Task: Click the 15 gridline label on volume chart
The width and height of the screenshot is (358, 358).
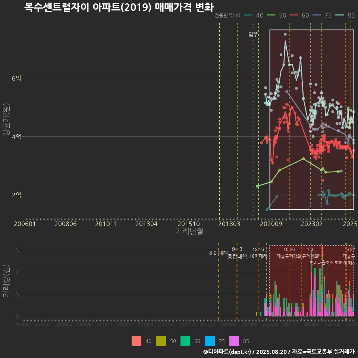Action: [x=16, y=250]
